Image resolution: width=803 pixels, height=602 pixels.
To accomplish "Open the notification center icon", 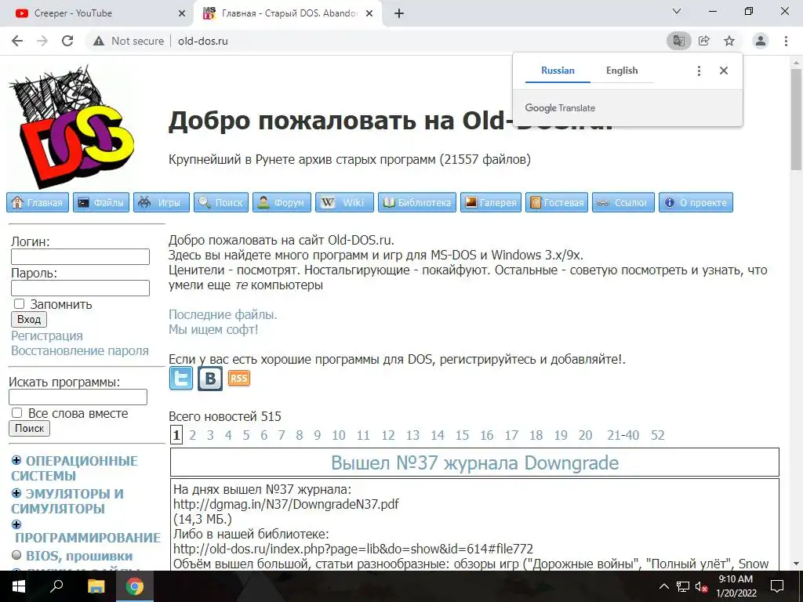I will pyautogui.click(x=777, y=586).
